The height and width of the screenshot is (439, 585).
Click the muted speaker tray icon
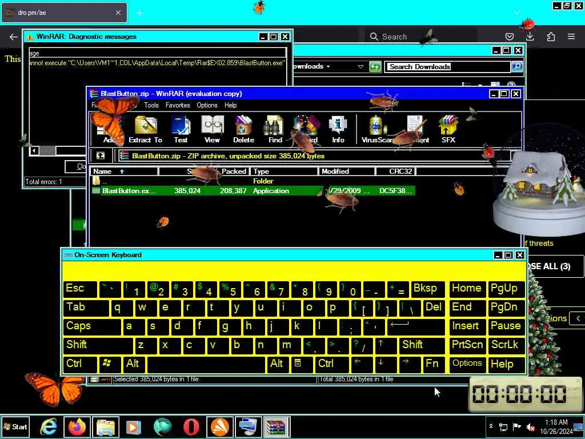pos(530,426)
